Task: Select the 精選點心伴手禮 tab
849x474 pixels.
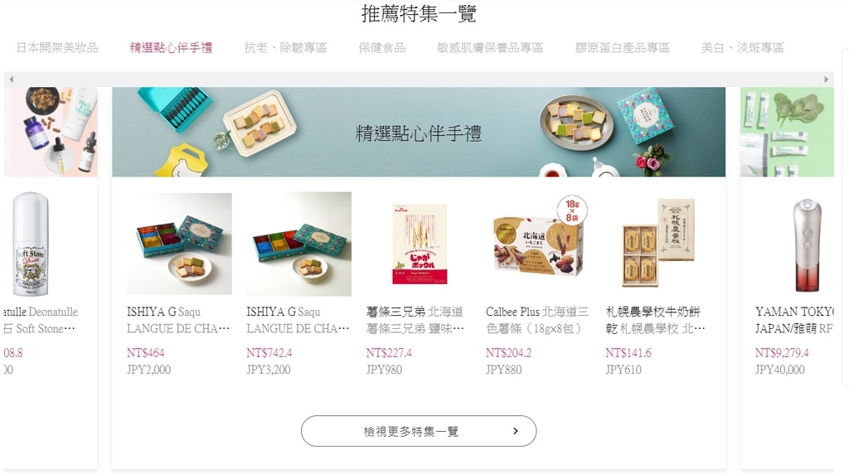Action: tap(171, 47)
